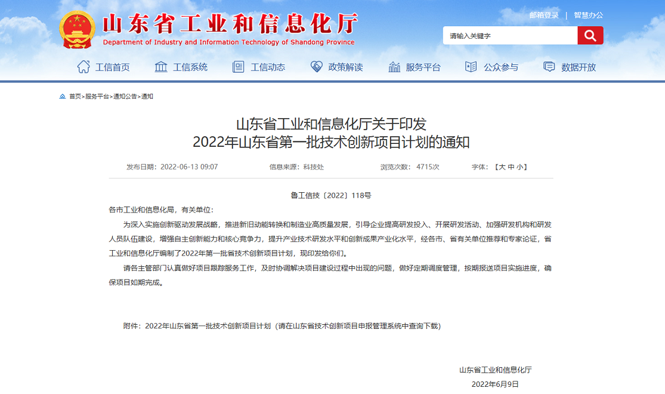Click the salutation 各市工业和信息化局,有关单位
The image size is (665, 394).
tap(161, 210)
